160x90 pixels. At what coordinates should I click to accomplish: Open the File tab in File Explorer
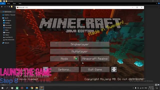tap(3, 3)
